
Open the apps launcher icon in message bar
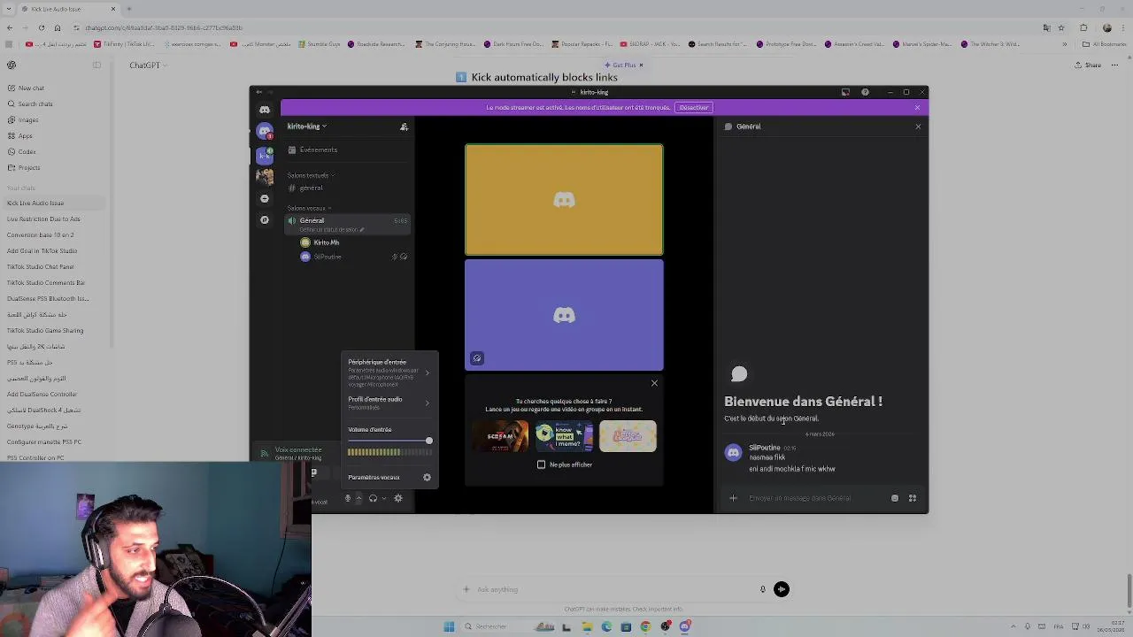point(913,498)
